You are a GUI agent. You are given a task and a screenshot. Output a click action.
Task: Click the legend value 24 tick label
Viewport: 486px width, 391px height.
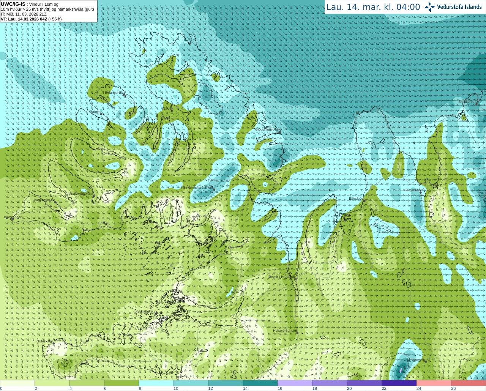[418, 388]
